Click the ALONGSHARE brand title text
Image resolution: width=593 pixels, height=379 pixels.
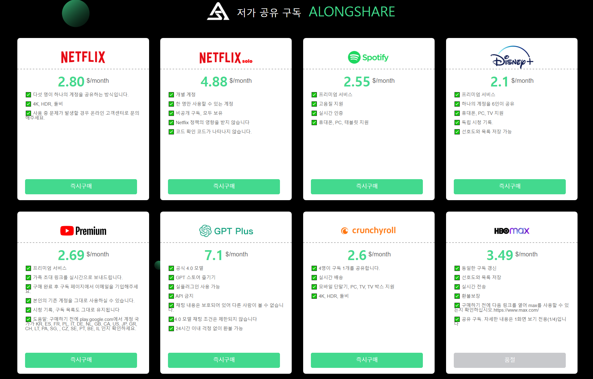352,12
